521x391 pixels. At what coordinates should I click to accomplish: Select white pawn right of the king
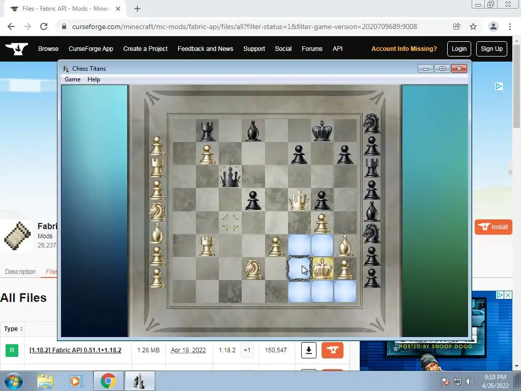click(x=345, y=269)
